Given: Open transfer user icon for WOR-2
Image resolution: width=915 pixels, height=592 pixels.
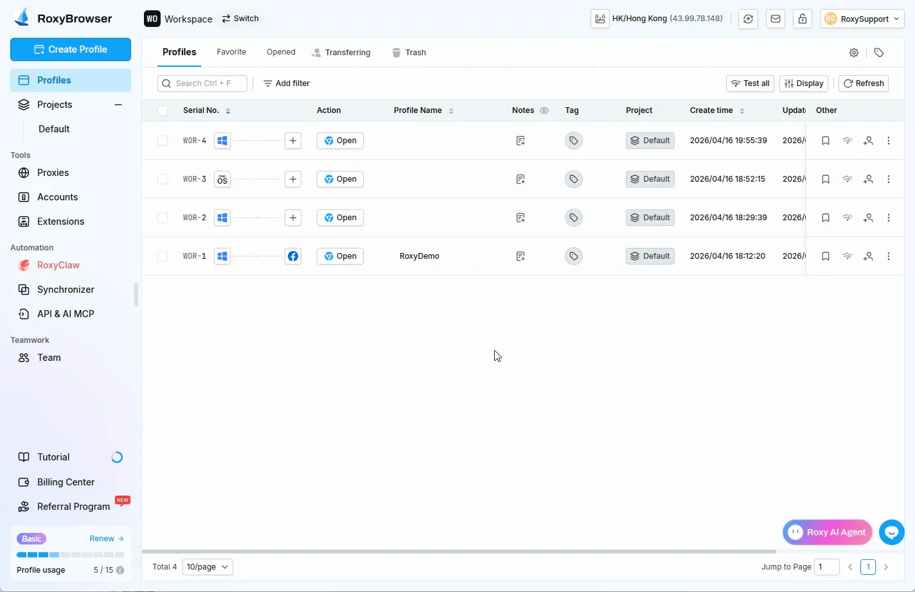Looking at the screenshot, I should coord(868,218).
